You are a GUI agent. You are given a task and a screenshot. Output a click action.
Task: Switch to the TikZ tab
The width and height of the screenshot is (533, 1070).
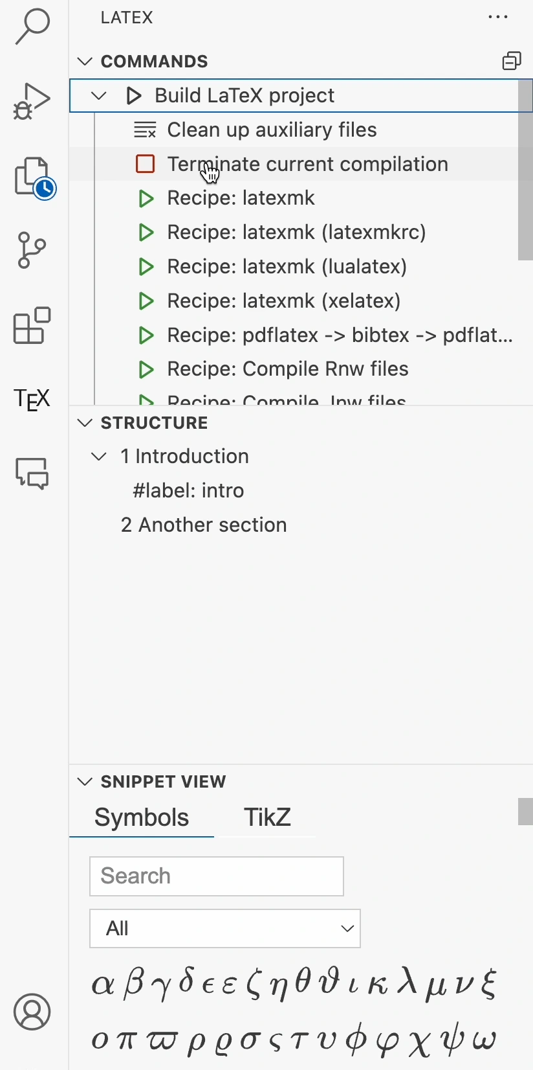[x=267, y=817]
